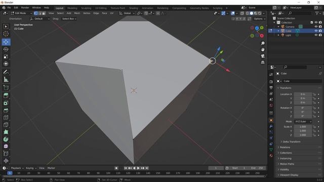Play the animation forward

[138, 168]
